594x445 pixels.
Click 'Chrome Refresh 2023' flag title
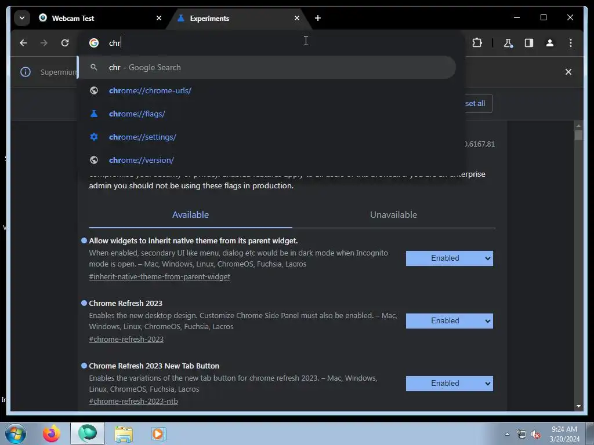125,303
